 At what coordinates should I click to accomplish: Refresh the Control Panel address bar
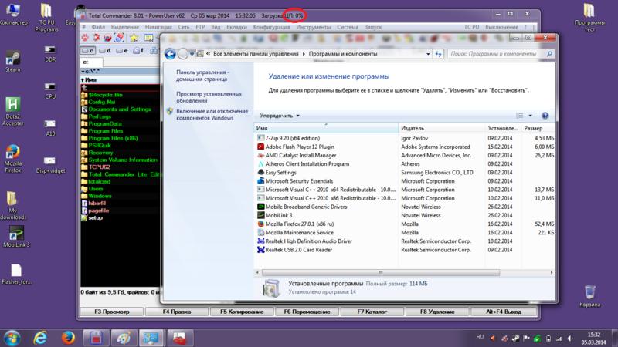coord(438,54)
